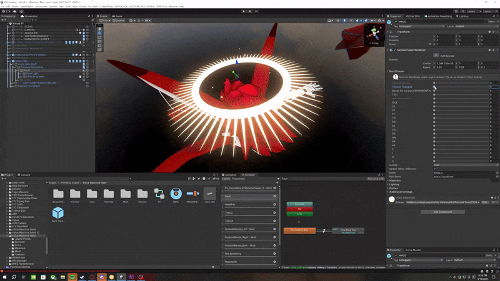The height and width of the screenshot is (281, 500).
Task: Click the scene orientation gizmo
Action: [374, 34]
